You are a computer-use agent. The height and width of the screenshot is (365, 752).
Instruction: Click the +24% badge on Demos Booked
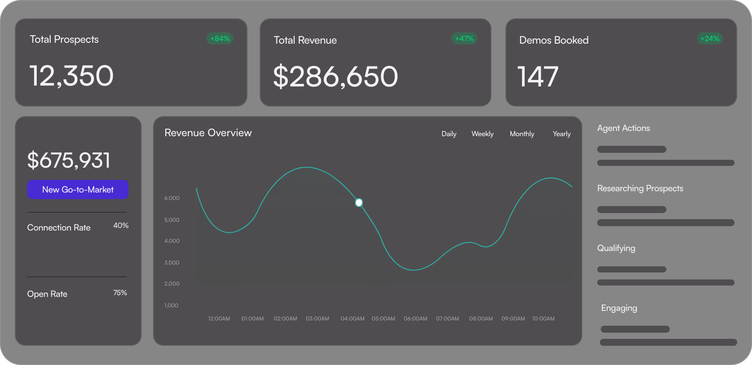[x=710, y=38]
